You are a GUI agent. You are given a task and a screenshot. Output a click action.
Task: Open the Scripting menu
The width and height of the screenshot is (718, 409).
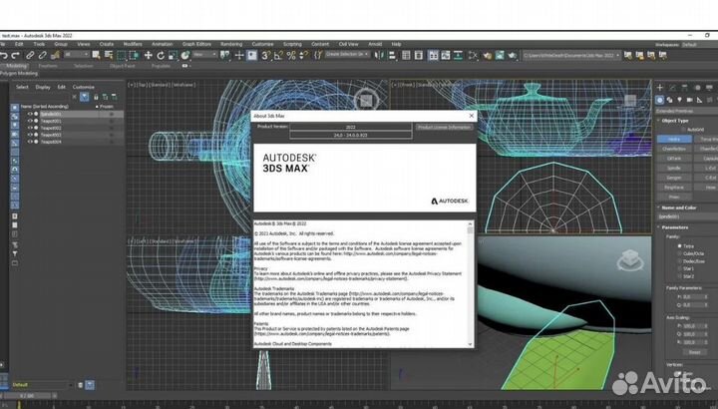point(292,44)
